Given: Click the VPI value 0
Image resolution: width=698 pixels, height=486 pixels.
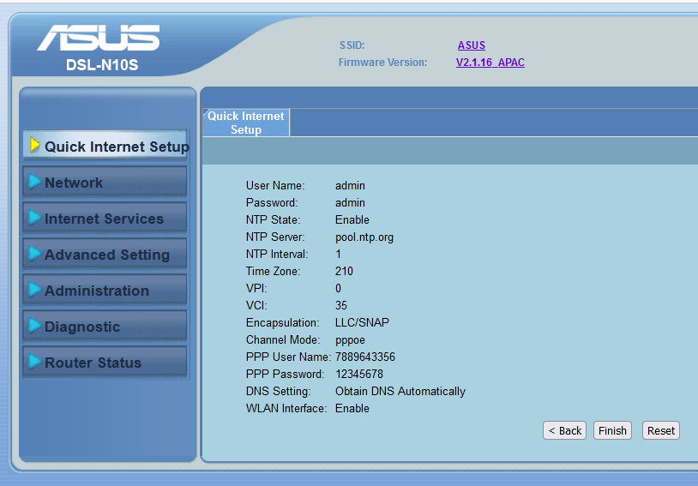Looking at the screenshot, I should pos(339,288).
